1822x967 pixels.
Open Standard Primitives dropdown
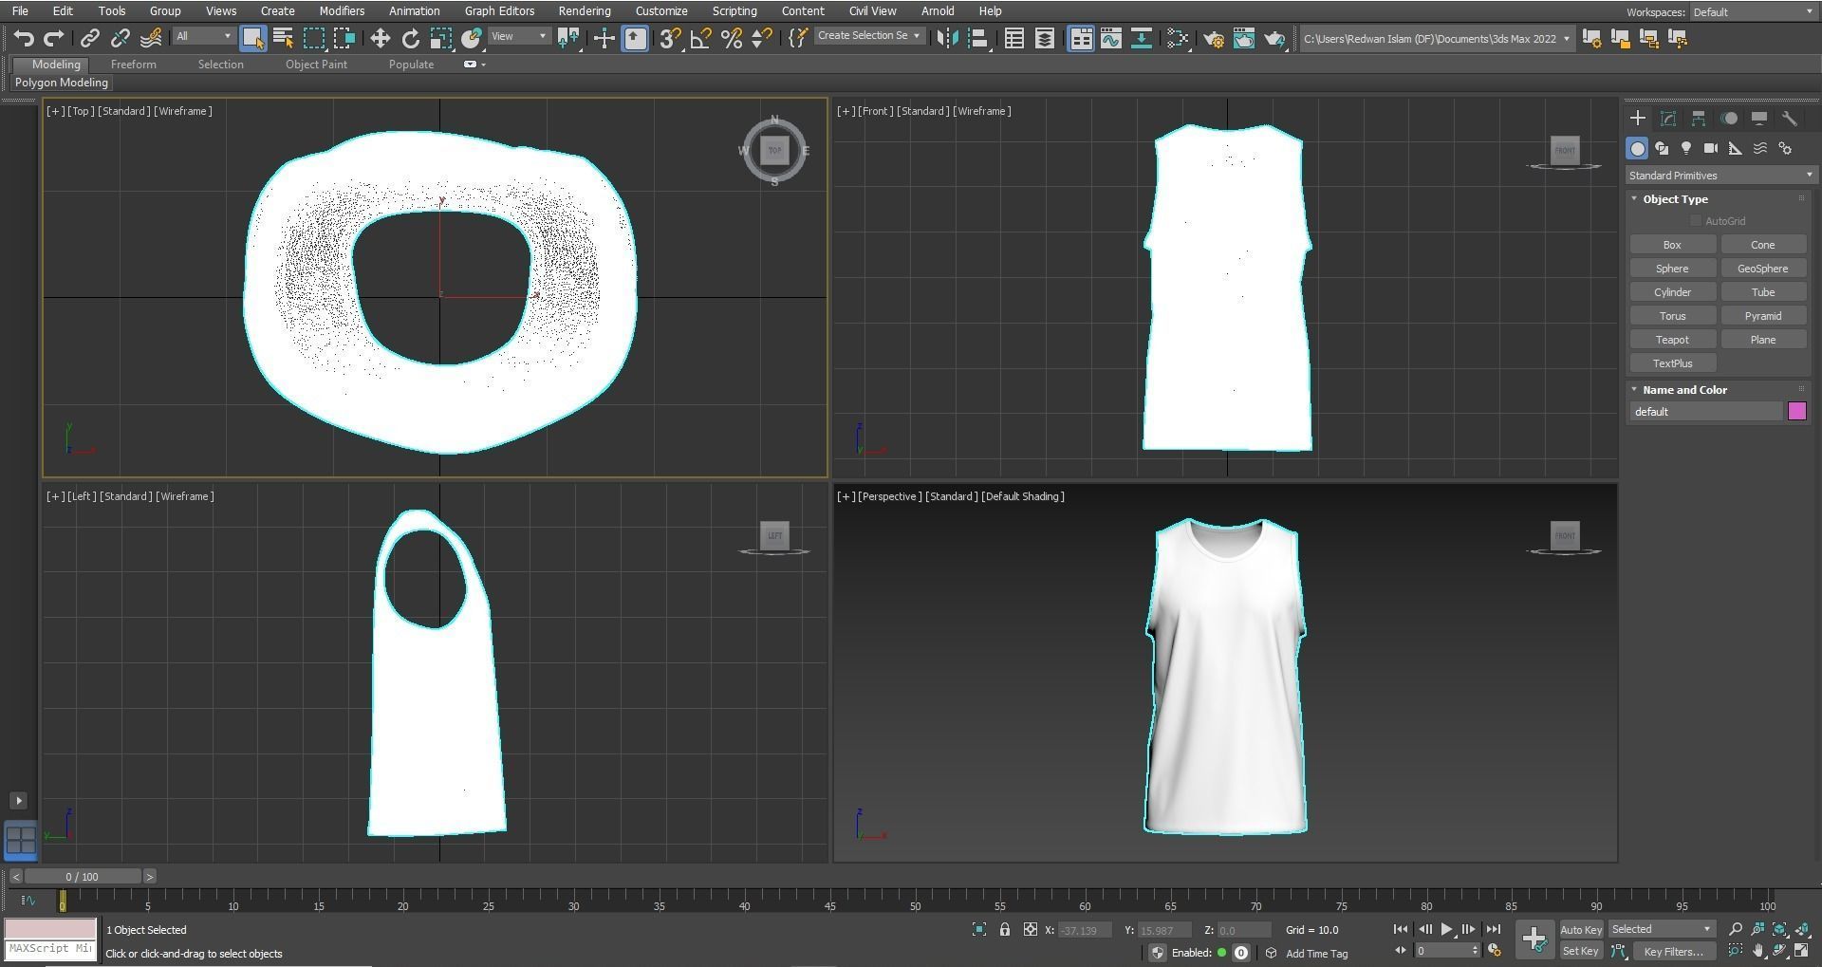(x=1720, y=176)
